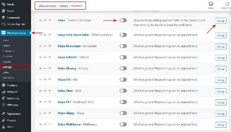This screenshot has width=231, height=132.
Task: Open the Store Setup circle icon
Action: coord(227,4)
